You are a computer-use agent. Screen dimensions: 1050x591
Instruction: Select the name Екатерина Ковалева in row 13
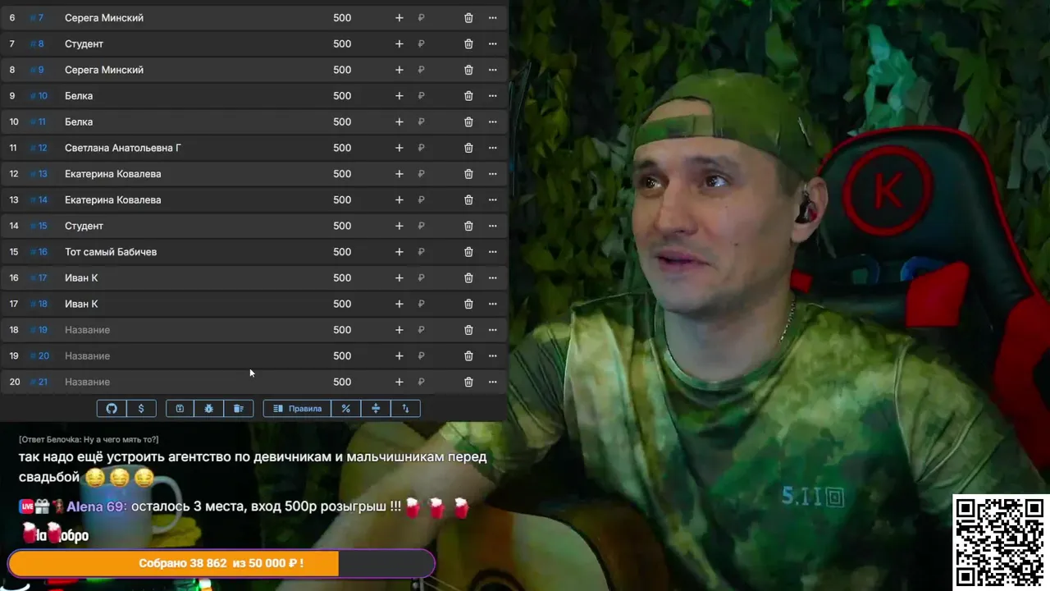point(113,199)
